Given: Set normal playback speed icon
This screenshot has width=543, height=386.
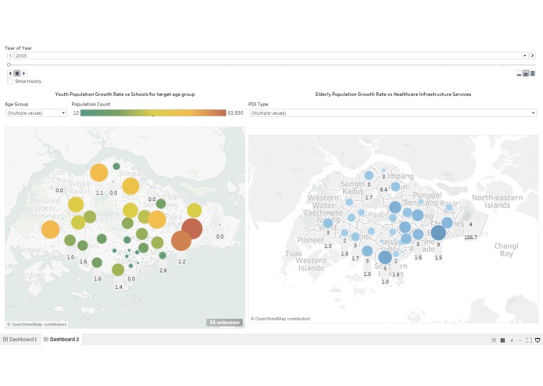Looking at the screenshot, I should (526, 73).
